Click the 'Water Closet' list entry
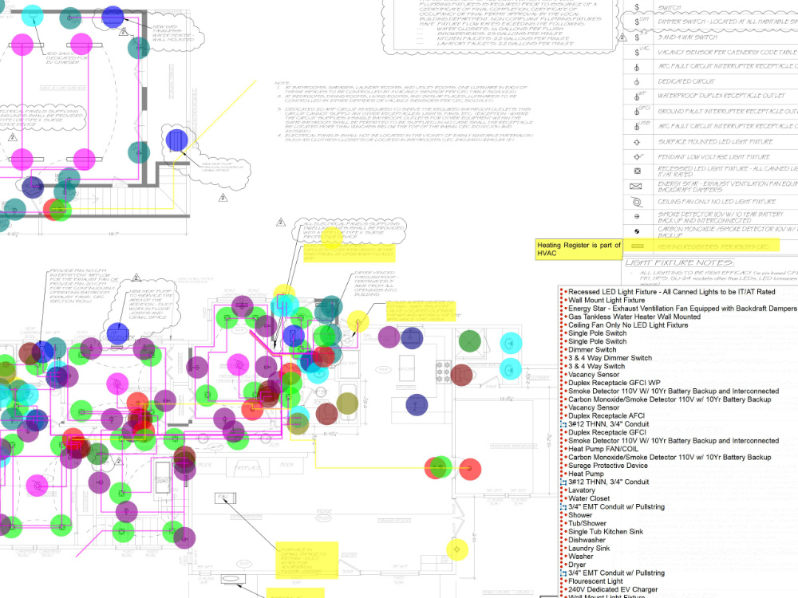798x598 pixels. (589, 499)
